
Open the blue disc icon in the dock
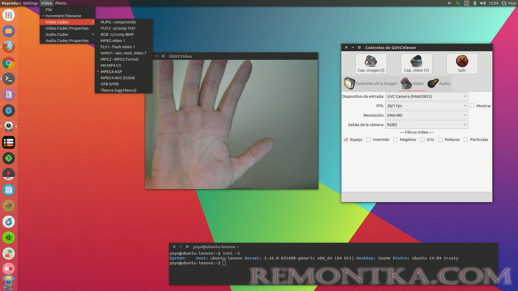pyautogui.click(x=9, y=110)
